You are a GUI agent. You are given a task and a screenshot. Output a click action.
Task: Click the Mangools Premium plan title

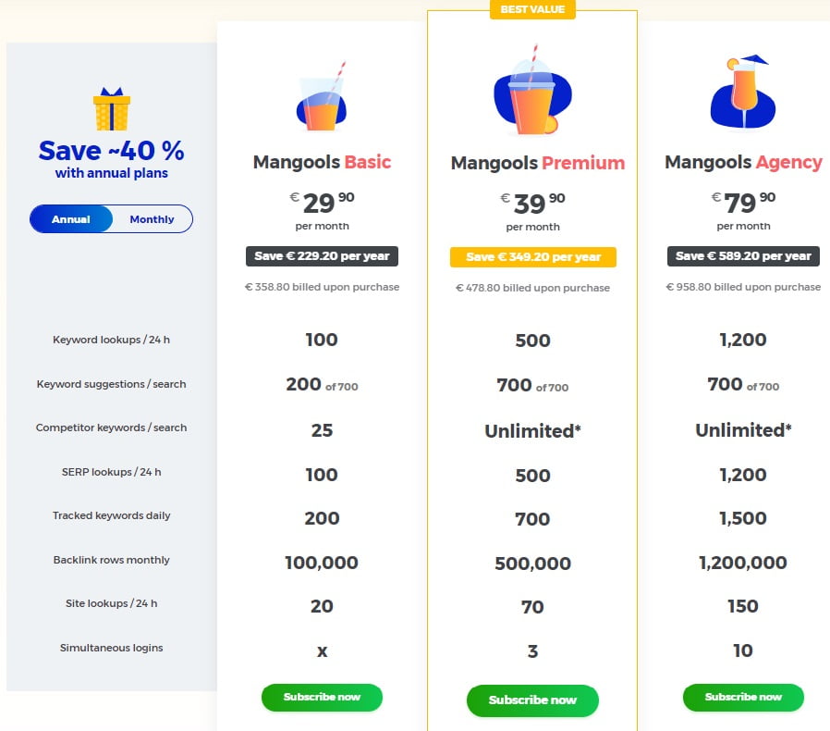tap(537, 164)
